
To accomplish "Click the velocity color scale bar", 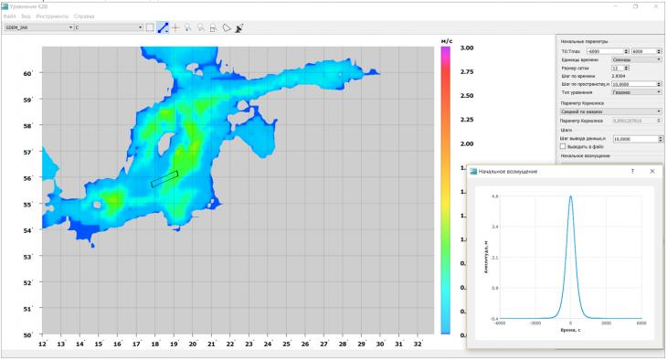I will pyautogui.click(x=445, y=190).
